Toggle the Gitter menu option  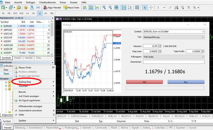[35, 115]
